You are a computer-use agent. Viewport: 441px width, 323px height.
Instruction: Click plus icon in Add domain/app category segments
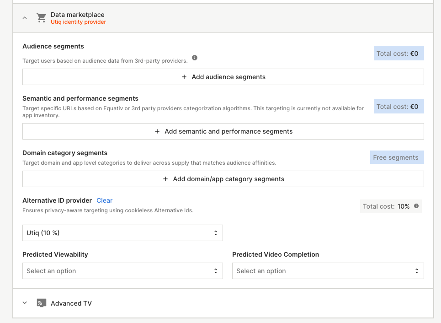[165, 179]
